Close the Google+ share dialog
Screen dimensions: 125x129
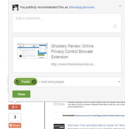coord(120,6)
